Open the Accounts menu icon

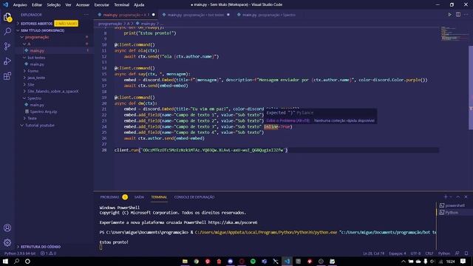[7, 228]
